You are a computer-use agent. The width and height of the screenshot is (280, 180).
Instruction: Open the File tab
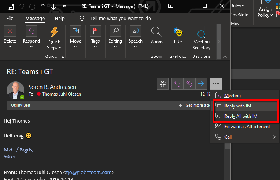tap(10, 19)
